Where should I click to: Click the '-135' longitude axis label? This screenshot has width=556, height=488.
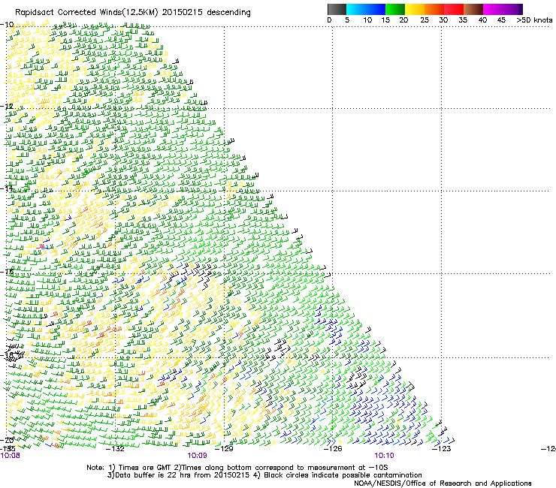coord(8,449)
